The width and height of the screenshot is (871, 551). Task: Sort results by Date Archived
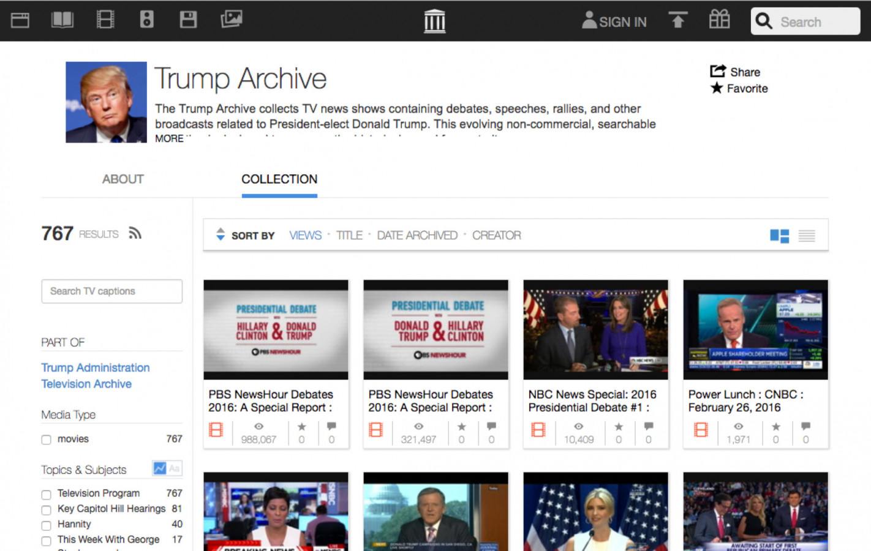click(x=417, y=235)
